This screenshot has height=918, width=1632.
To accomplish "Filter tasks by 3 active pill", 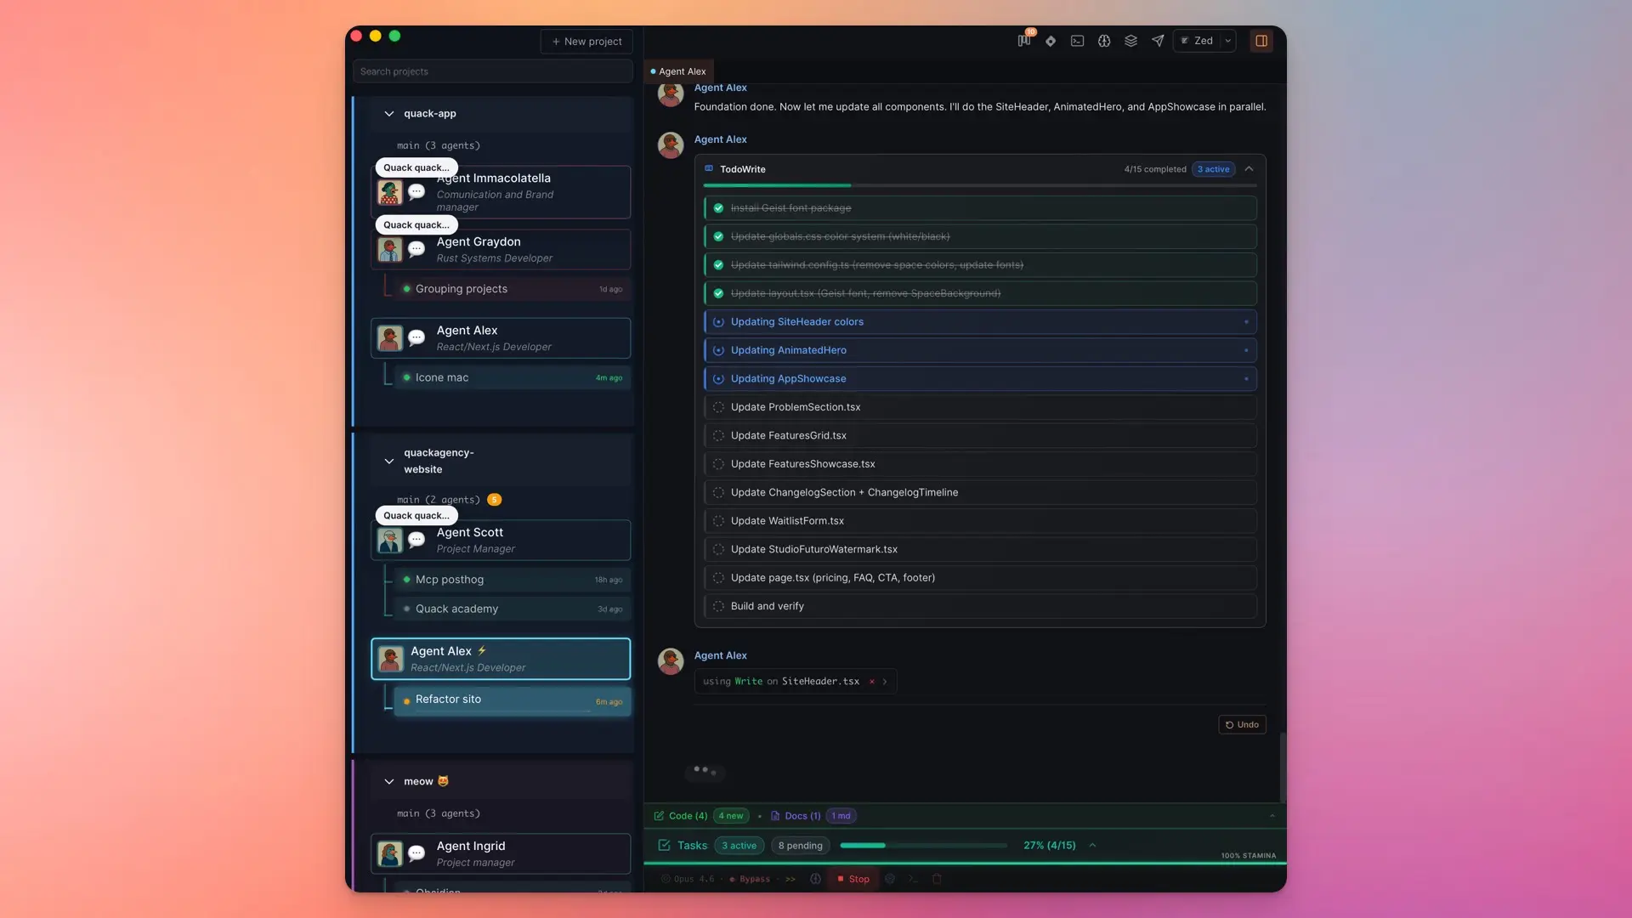I will click(x=739, y=846).
